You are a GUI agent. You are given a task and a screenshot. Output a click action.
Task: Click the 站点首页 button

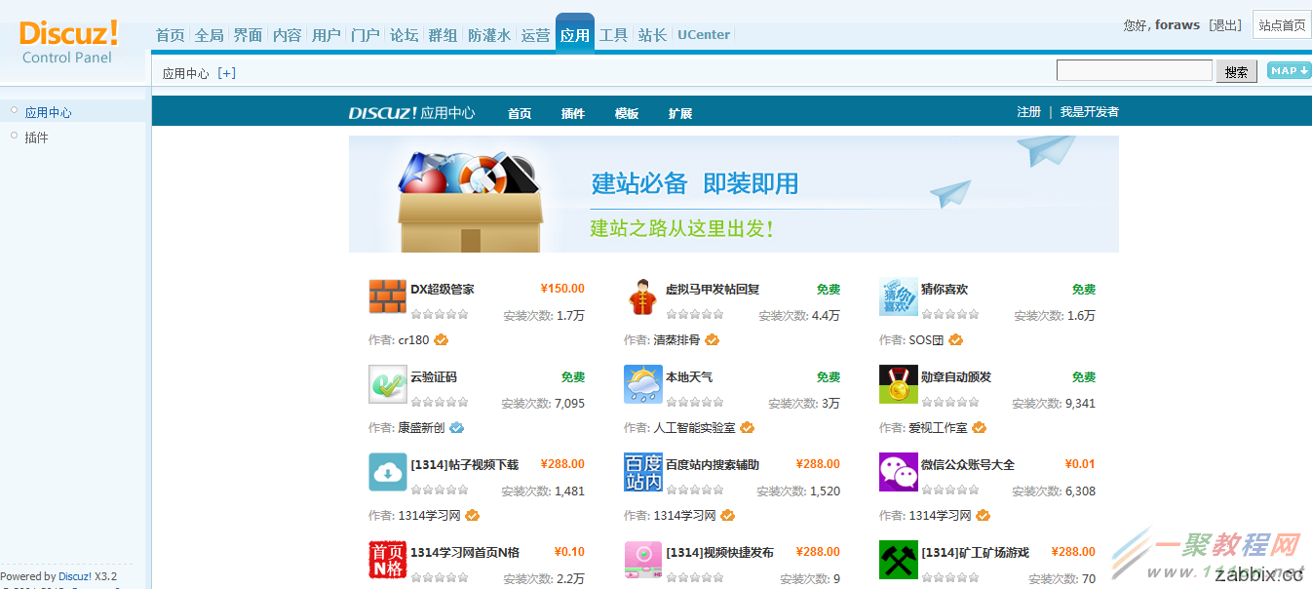(1282, 25)
